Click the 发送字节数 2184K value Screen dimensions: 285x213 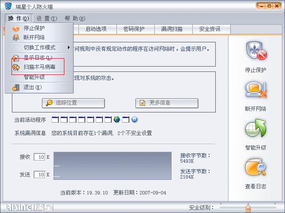(x=187, y=177)
